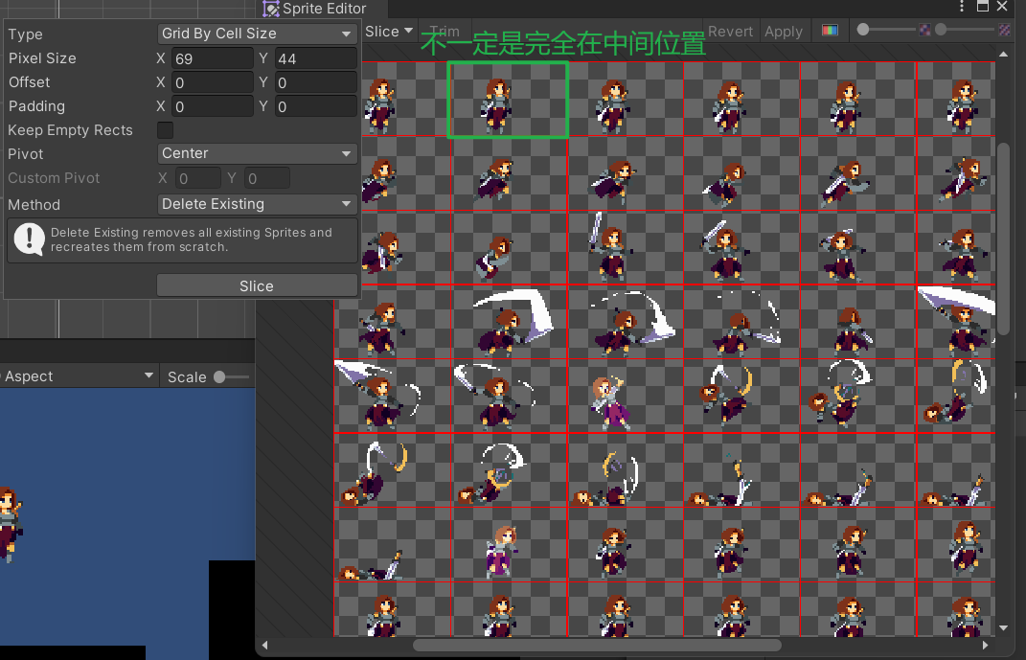Open the Slice menu in the toolbar

tap(389, 31)
